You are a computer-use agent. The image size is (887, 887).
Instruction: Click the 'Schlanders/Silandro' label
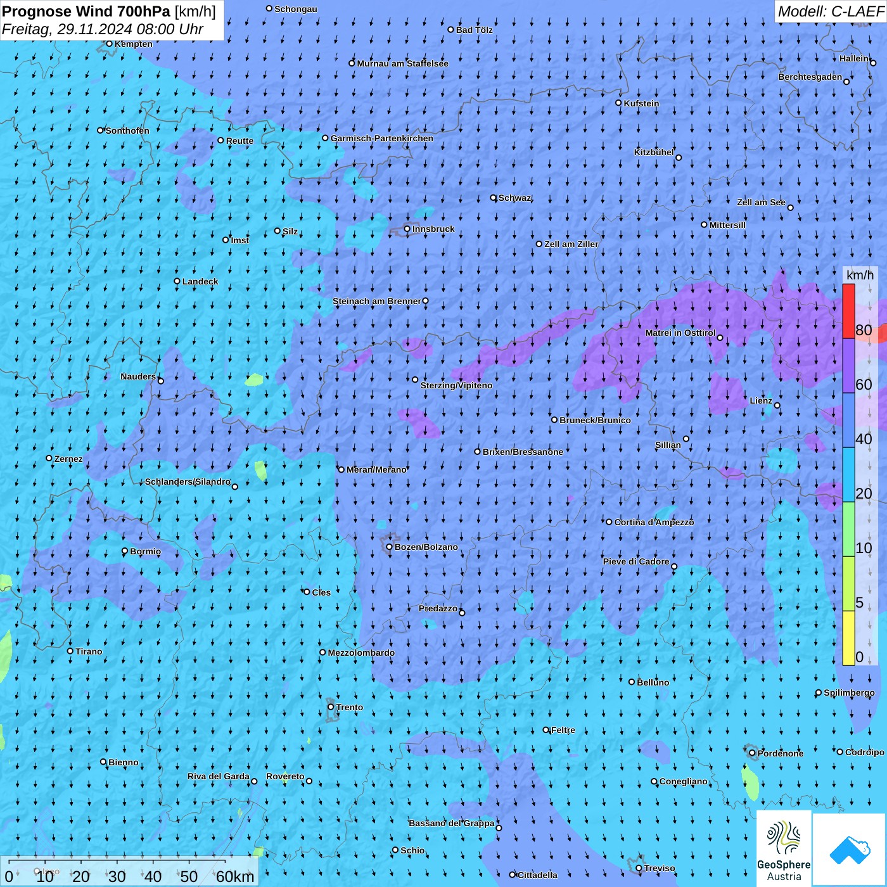(x=188, y=482)
